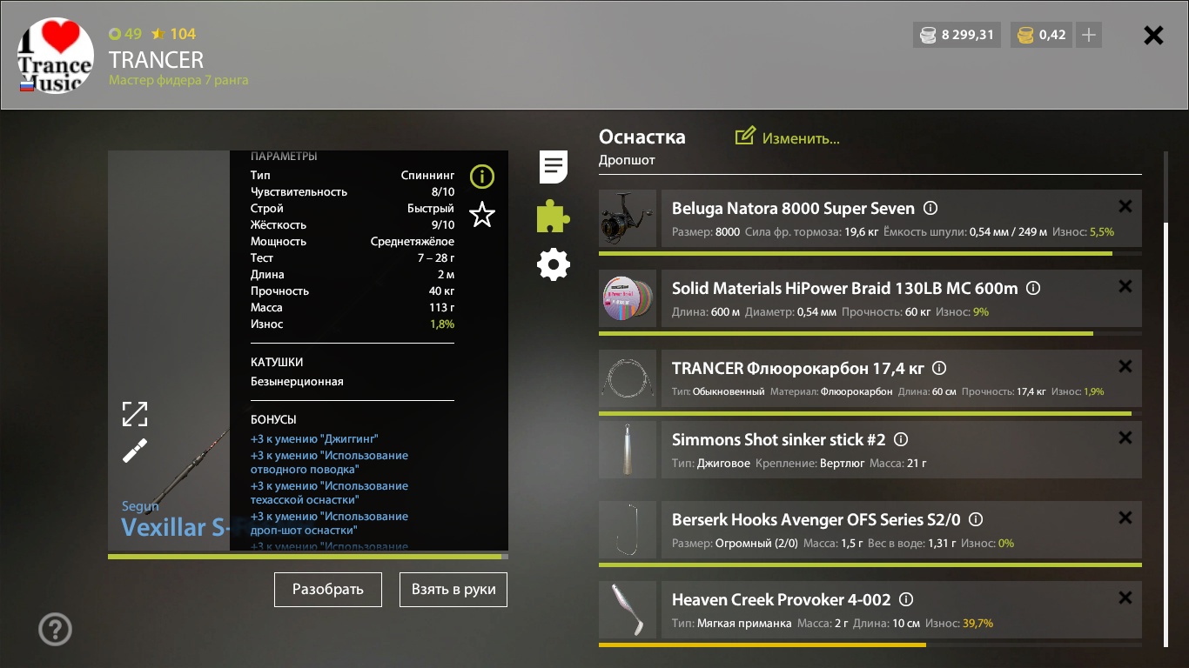Open the help question mark icon
The height and width of the screenshot is (668, 1189).
pos(56,629)
